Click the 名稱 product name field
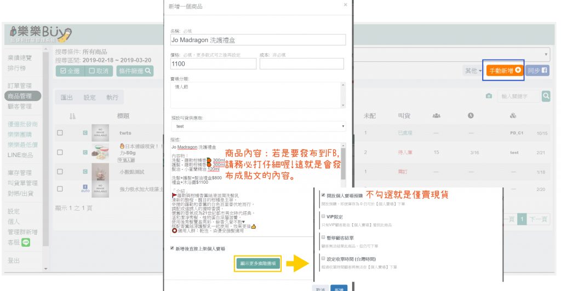Screen dimensions: 561x291 tap(258, 40)
